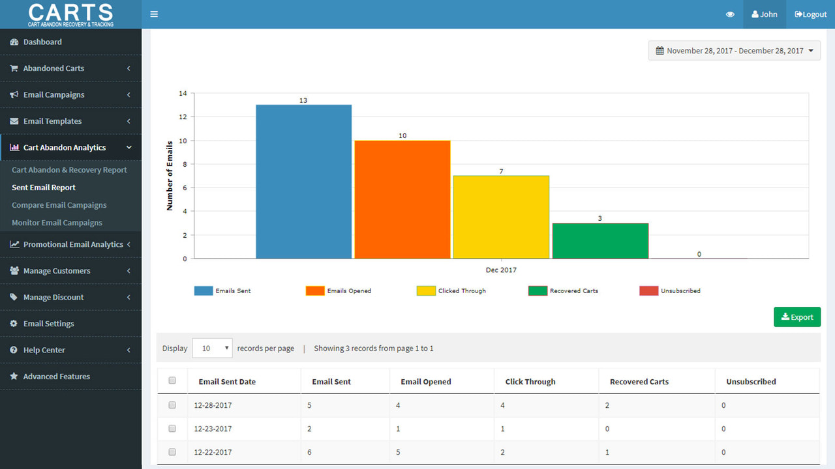Click the Export button
835x469 pixels.
(x=797, y=317)
